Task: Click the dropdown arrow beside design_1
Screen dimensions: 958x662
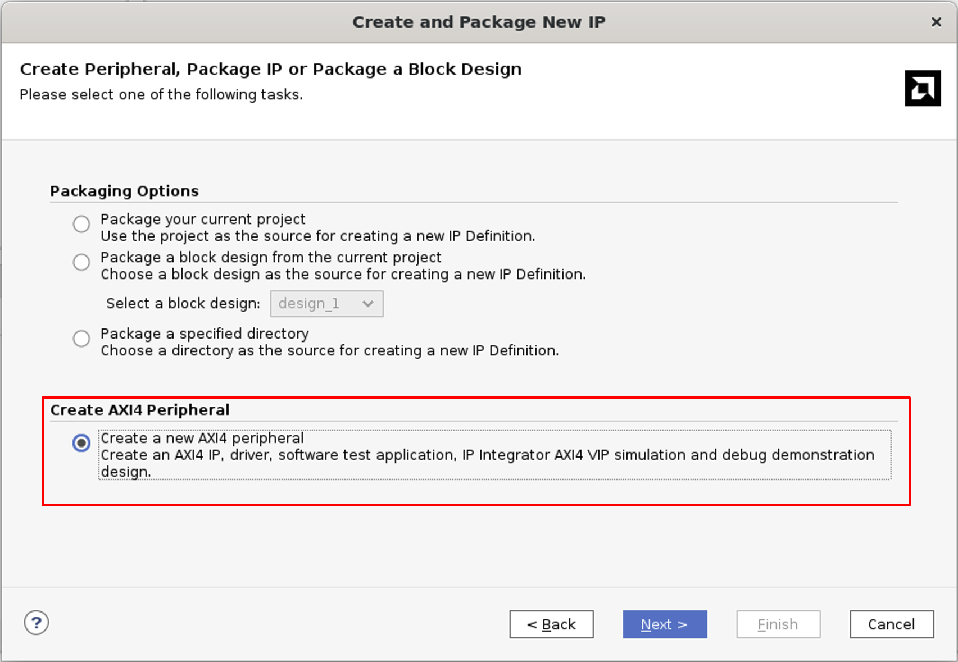Action: pyautogui.click(x=368, y=303)
